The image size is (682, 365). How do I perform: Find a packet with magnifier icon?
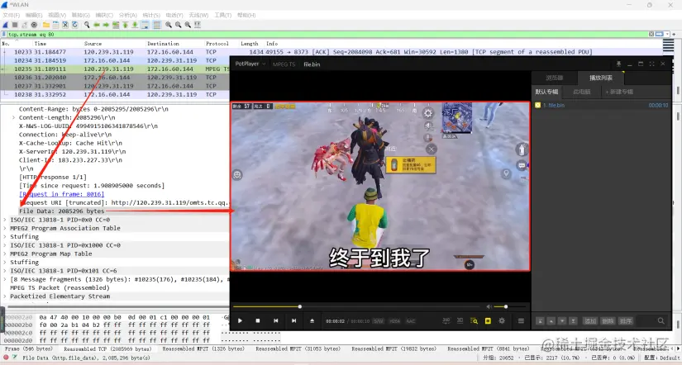87,25
